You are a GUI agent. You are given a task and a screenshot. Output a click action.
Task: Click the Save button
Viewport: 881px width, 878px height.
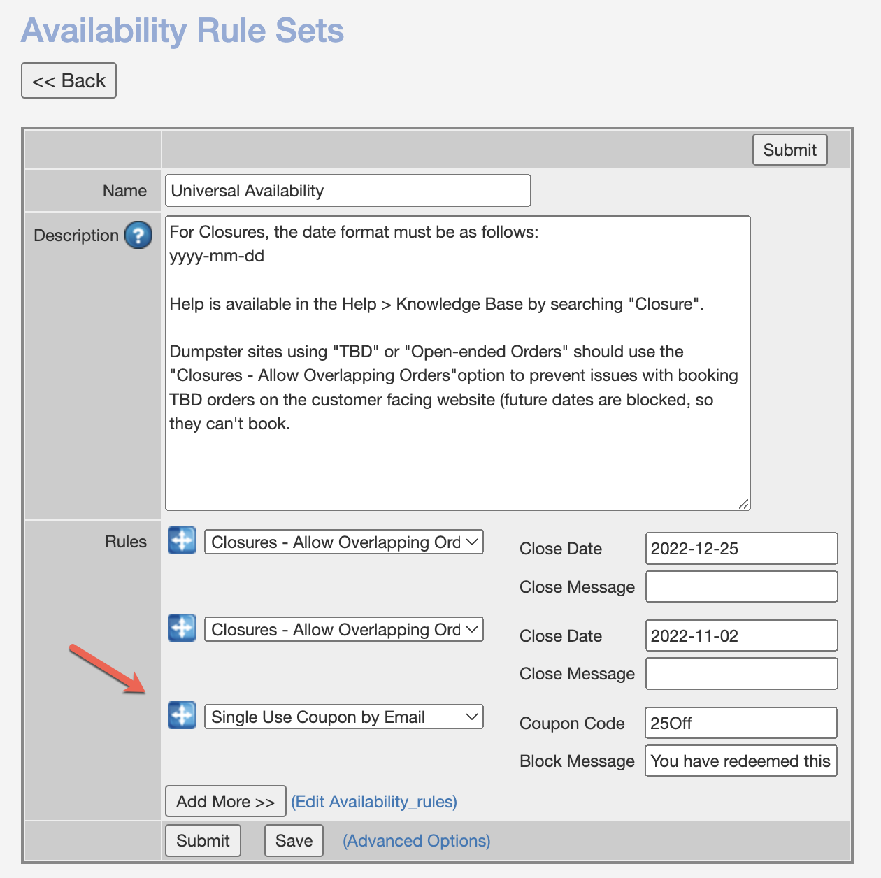click(294, 840)
